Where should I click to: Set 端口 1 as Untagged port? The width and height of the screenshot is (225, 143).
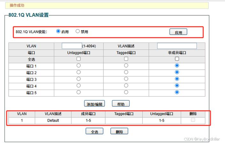(79, 66)
